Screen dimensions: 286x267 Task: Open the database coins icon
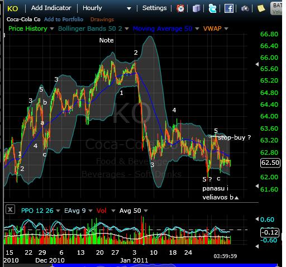tap(196, 8)
